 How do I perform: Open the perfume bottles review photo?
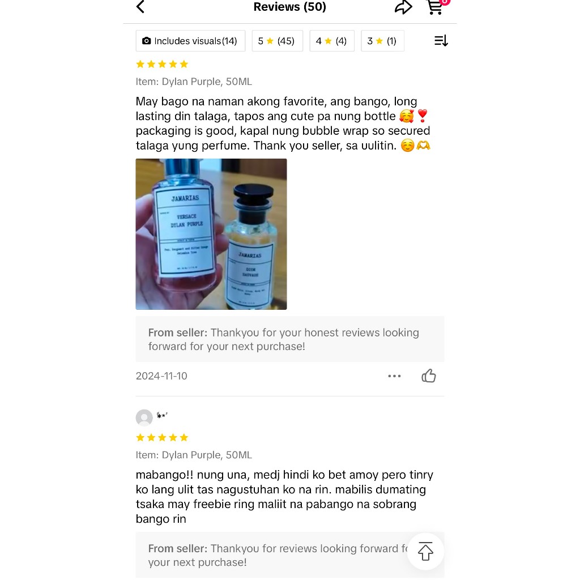[x=211, y=234]
